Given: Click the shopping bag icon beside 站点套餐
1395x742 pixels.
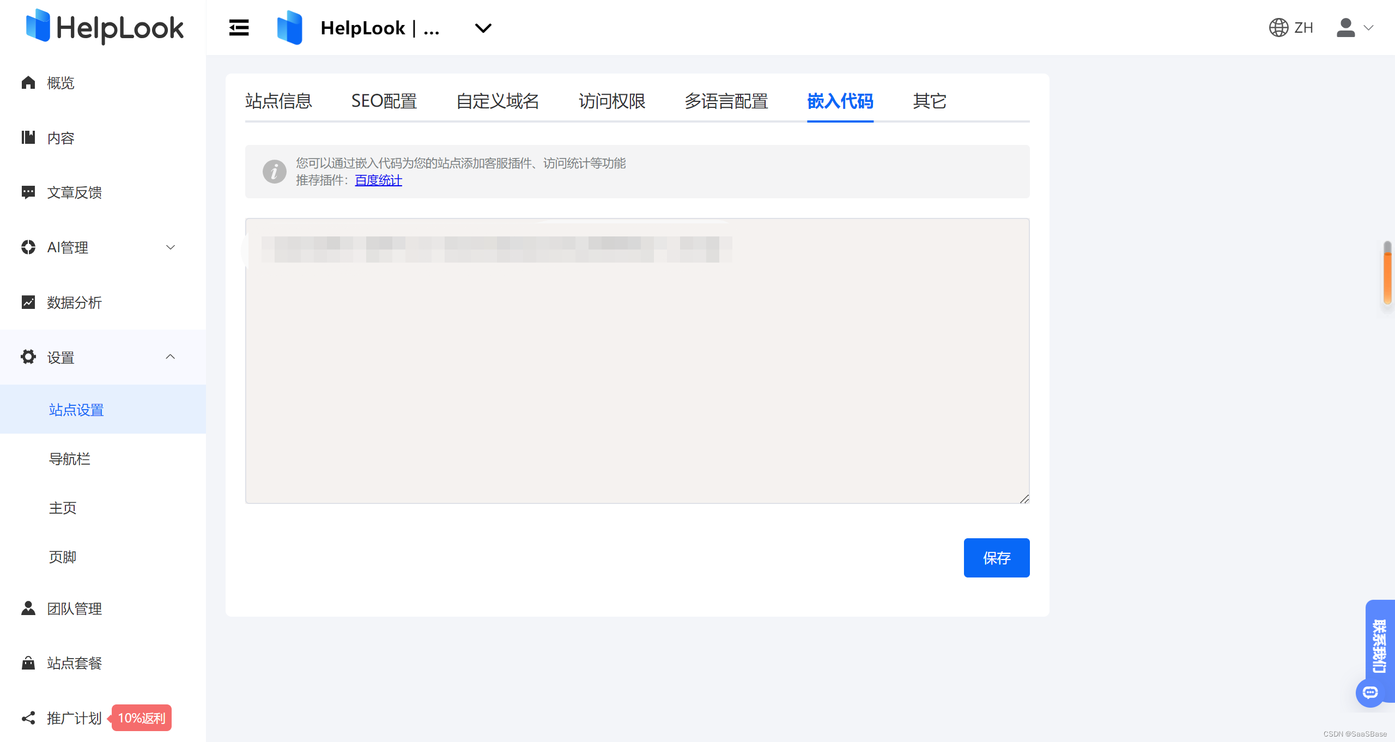Looking at the screenshot, I should point(28,662).
